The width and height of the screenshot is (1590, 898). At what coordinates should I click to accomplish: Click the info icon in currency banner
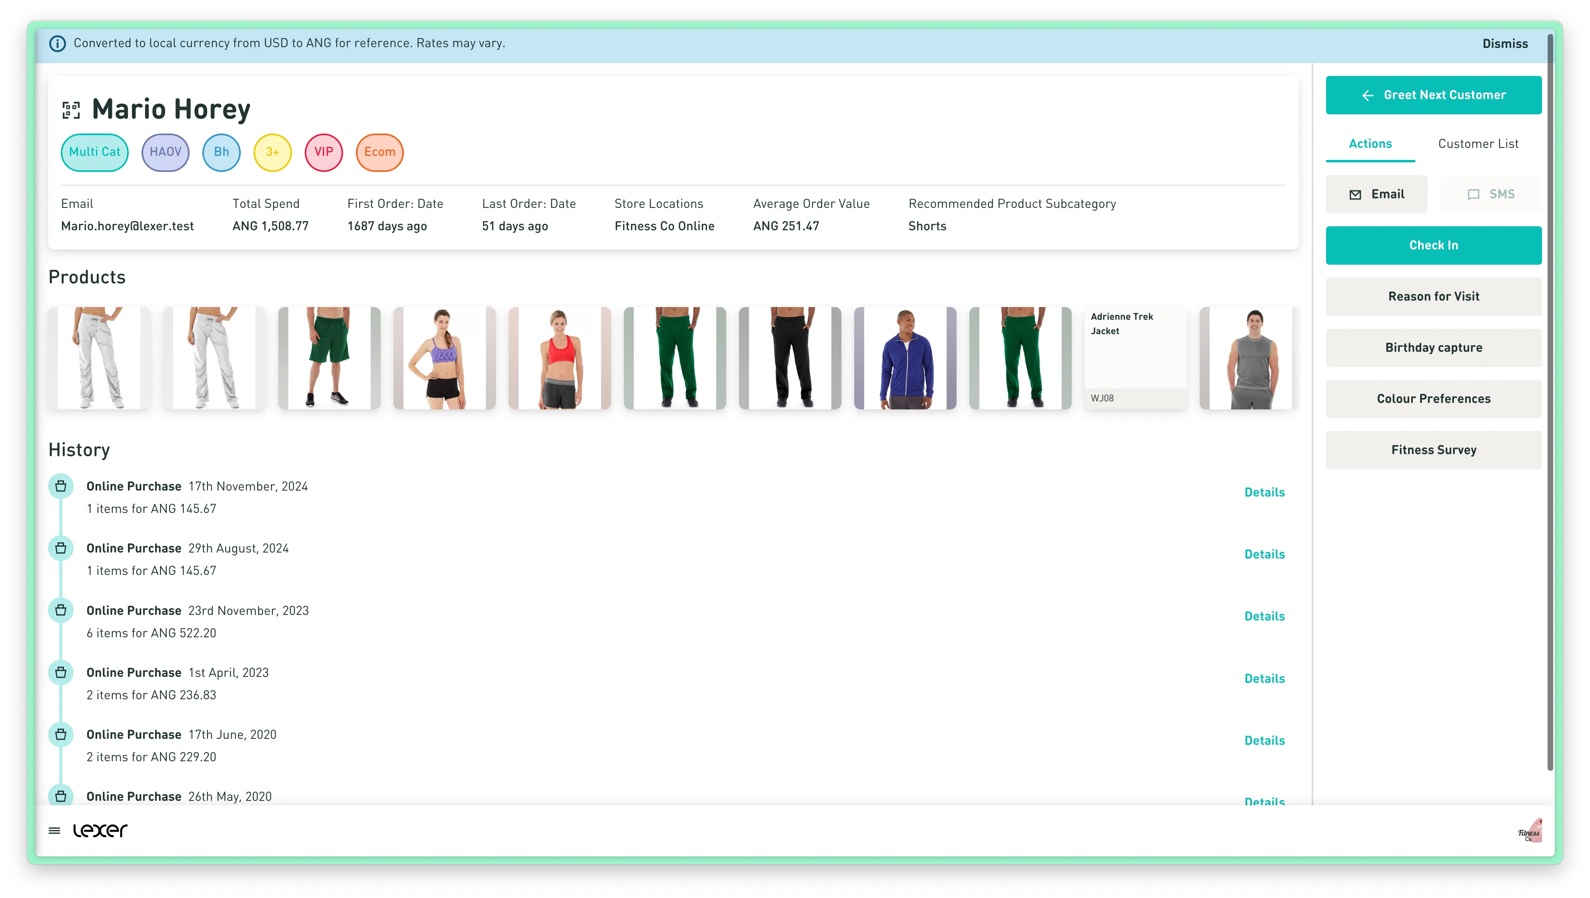[58, 44]
